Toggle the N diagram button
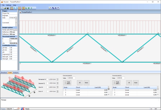This screenshot has width=161, height=110. tap(12, 8)
